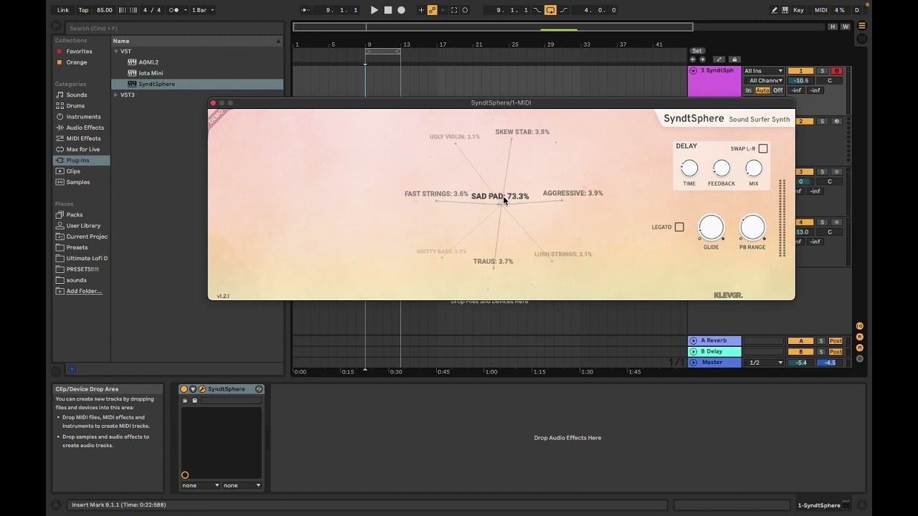Image resolution: width=918 pixels, height=516 pixels.
Task: Open the first 'none' parameter dropdown
Action: [x=201, y=485]
